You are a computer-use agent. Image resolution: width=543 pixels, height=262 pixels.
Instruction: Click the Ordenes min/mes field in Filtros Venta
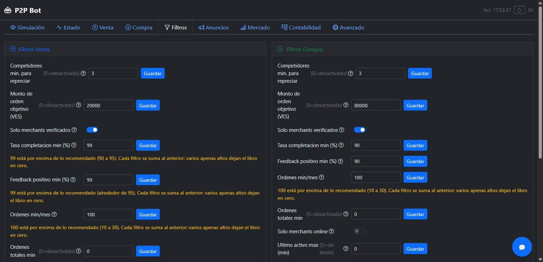coord(109,214)
